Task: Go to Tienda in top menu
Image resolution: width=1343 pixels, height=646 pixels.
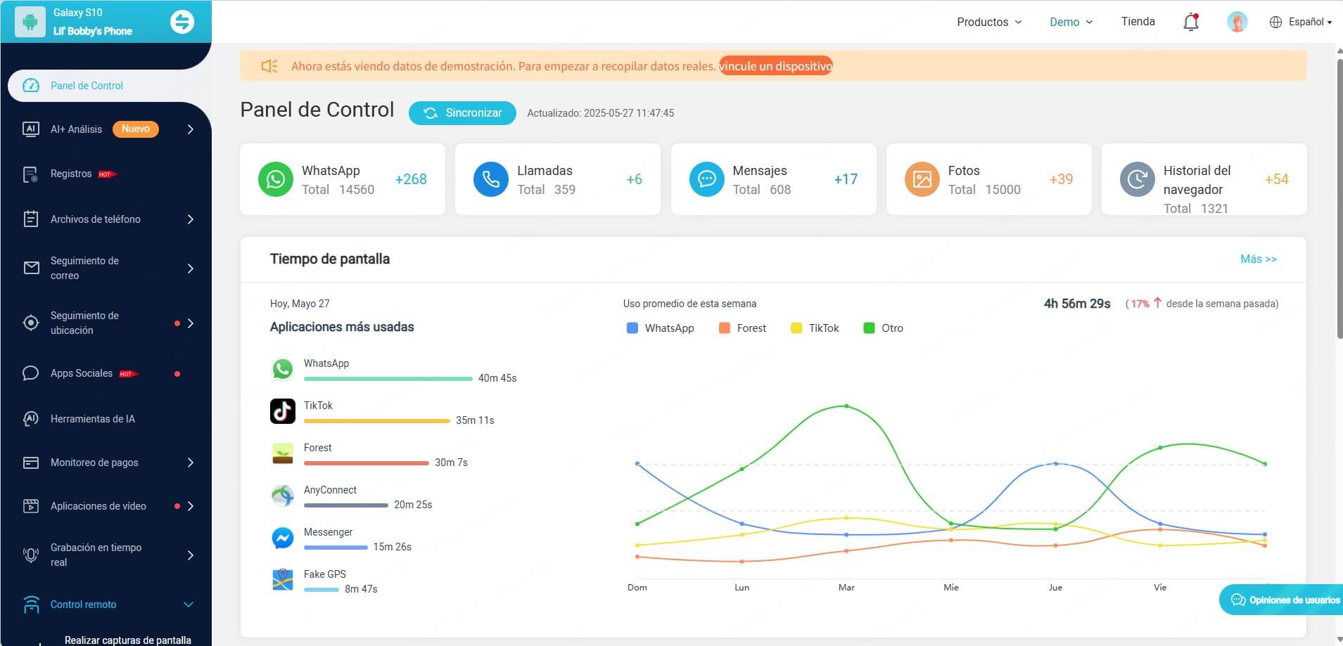Action: 1138,21
